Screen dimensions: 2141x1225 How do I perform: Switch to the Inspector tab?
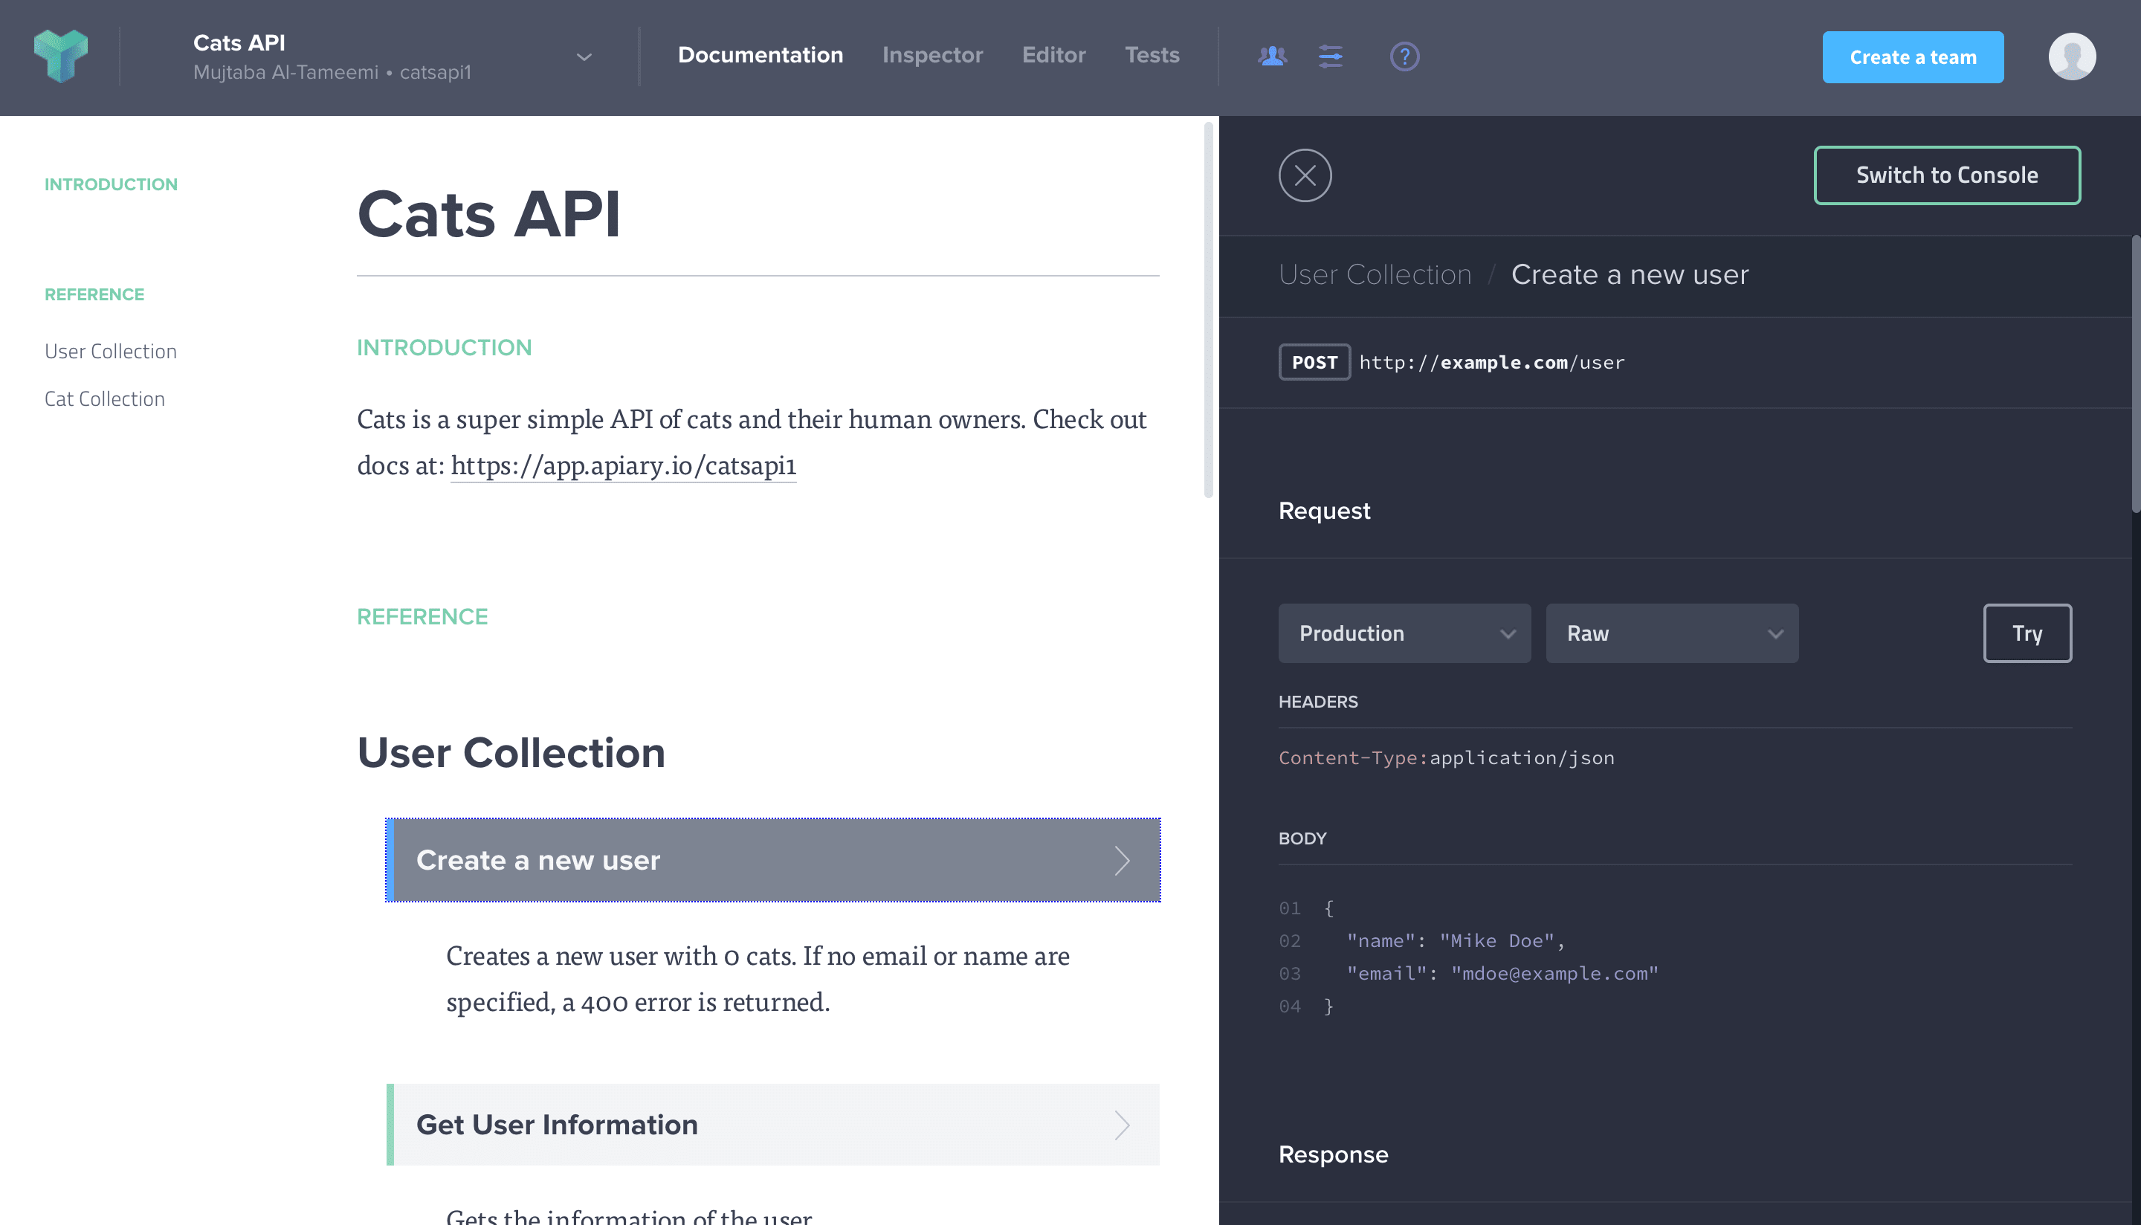coord(932,54)
